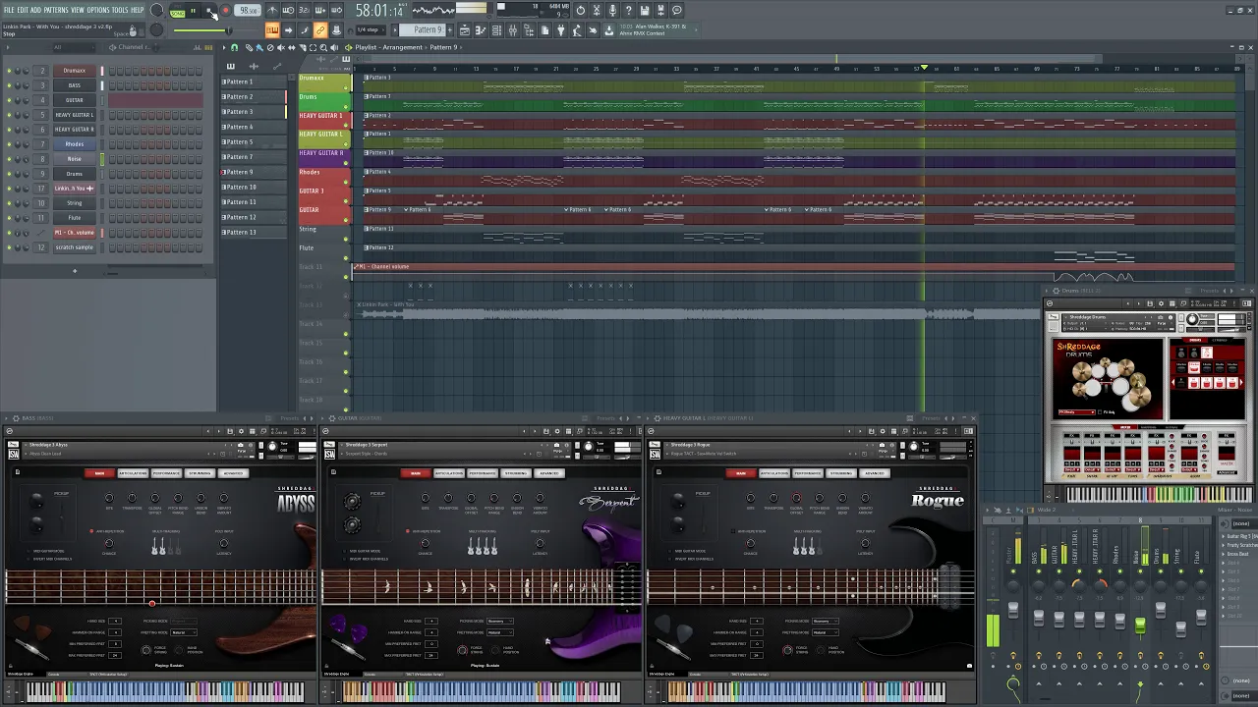Enable the magnet snap icon in Playlist toolbar
The width and height of the screenshot is (1258, 707).
coord(234,47)
